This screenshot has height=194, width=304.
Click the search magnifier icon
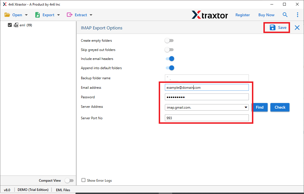click(x=285, y=15)
